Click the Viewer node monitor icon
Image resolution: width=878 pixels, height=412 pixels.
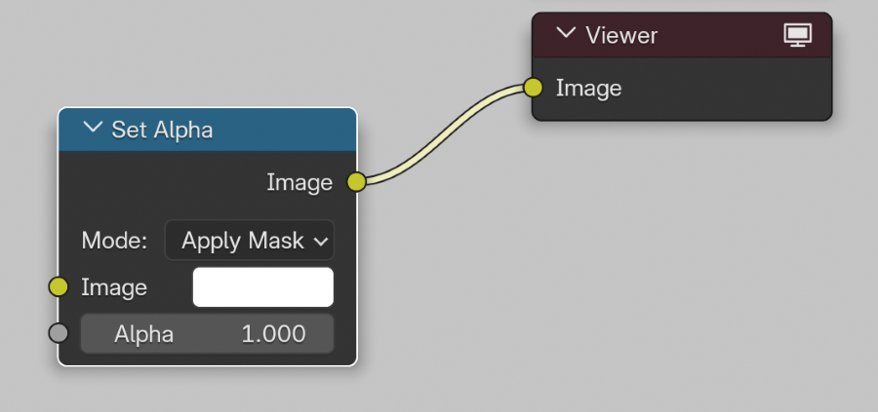[798, 35]
